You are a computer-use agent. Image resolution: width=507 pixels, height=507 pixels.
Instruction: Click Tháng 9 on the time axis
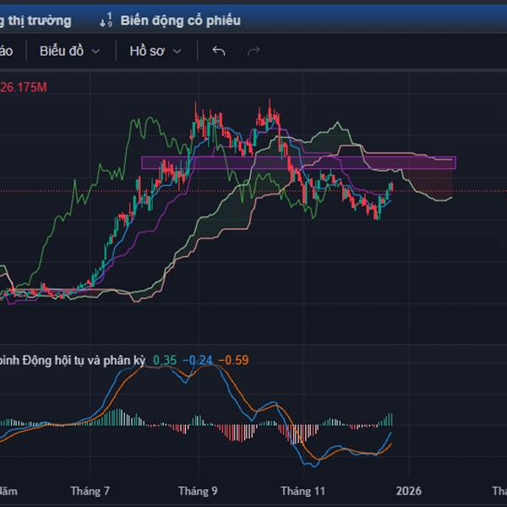[198, 490]
